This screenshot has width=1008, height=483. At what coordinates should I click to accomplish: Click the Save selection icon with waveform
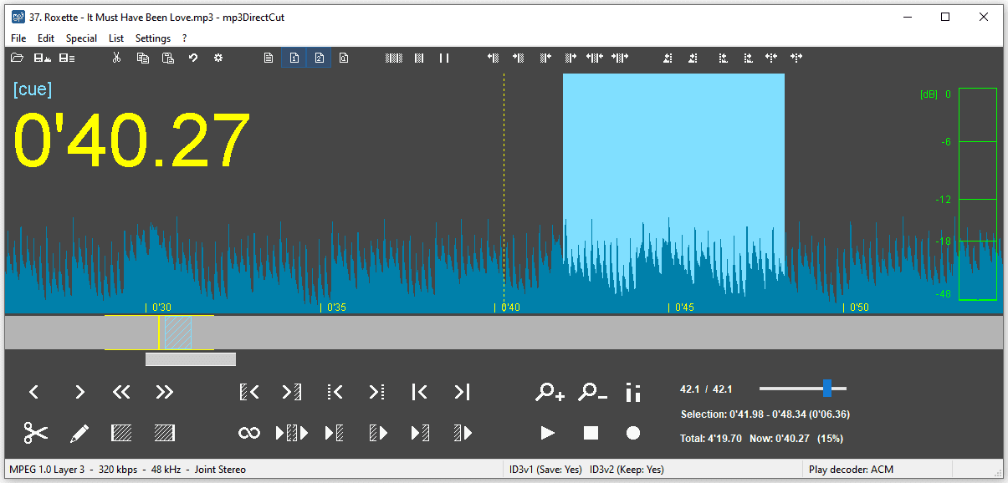pos(42,58)
